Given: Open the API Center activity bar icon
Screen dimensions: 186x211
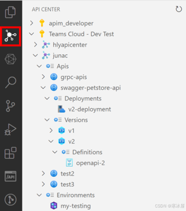Looking at the screenshot, I should click(10, 36).
